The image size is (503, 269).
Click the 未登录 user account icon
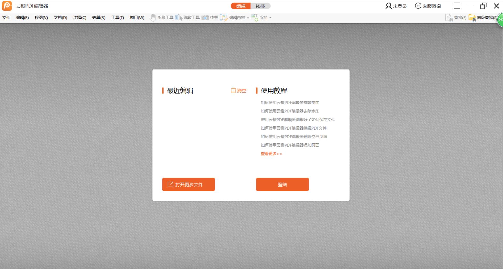pyautogui.click(x=396, y=6)
